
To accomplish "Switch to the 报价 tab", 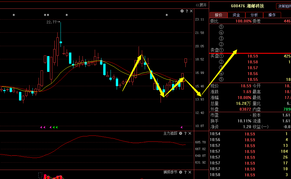I will click(218, 15).
